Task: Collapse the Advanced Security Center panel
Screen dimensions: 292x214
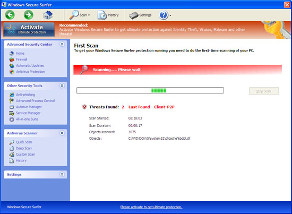Action: coord(62,44)
